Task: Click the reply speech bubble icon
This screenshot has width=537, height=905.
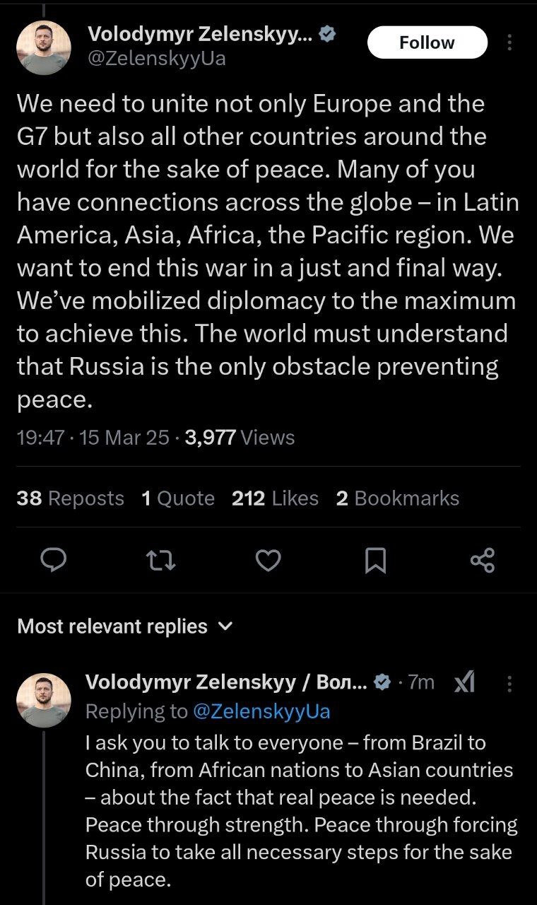Action: tap(52, 561)
